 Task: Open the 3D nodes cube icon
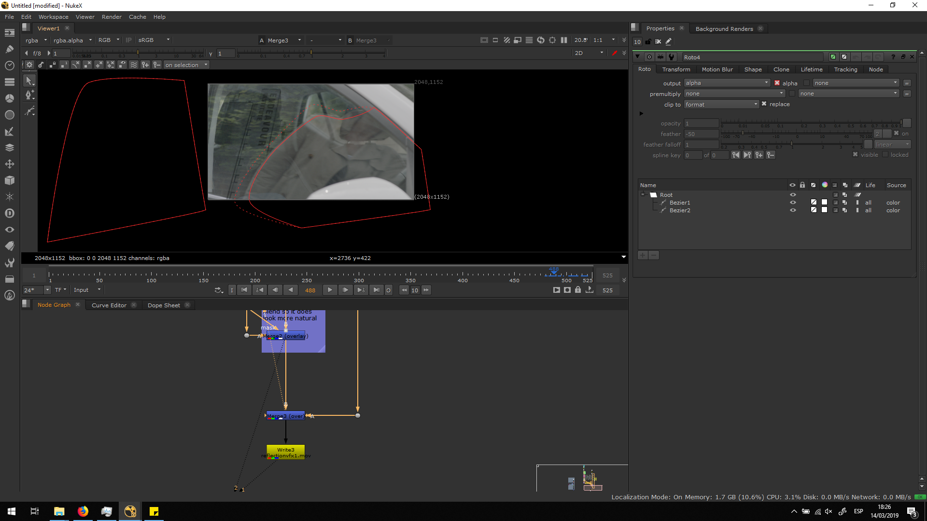pos(10,180)
